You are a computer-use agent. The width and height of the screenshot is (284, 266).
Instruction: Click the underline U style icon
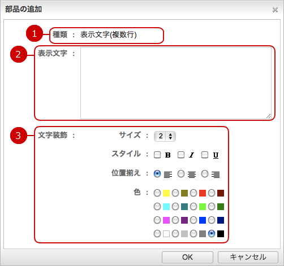216,155
